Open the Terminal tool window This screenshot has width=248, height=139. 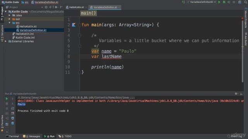(x=12, y=136)
